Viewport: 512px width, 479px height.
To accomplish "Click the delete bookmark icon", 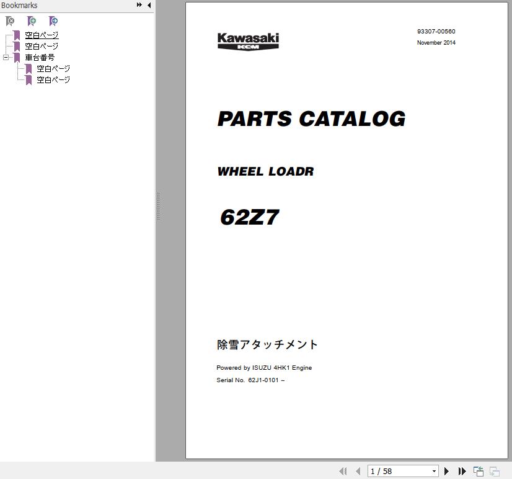I will [10, 21].
